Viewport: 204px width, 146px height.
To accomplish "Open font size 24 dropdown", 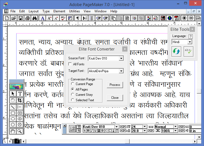I will click(x=145, y=127).
